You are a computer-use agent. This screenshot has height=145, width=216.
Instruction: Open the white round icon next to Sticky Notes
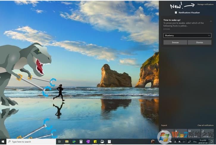pos(102,141)
